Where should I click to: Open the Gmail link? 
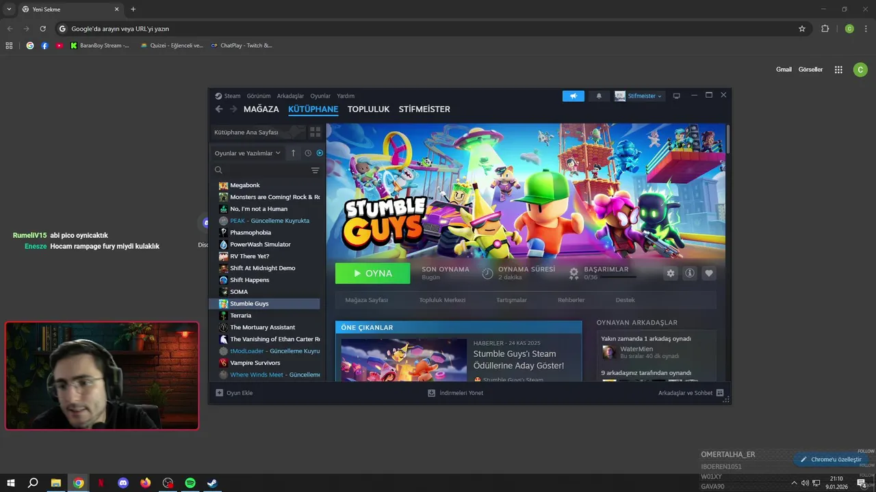784,70
